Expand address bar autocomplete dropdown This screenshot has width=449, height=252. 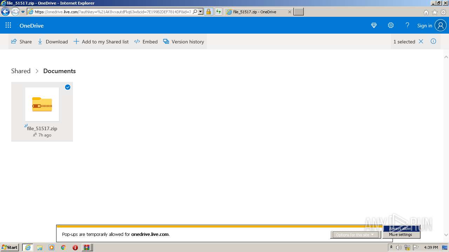pos(201,12)
